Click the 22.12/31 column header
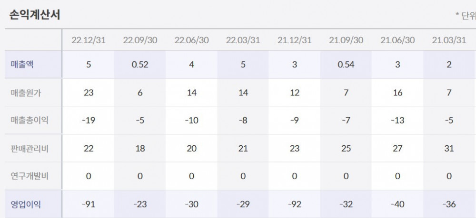The height and width of the screenshot is (218, 476). (x=89, y=40)
